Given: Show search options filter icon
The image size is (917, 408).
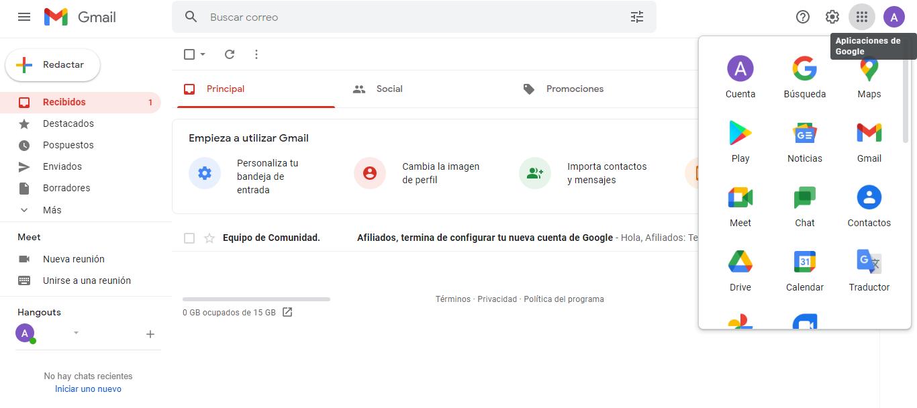Looking at the screenshot, I should tap(637, 17).
